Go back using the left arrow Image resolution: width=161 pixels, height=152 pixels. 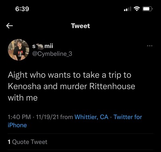(9, 26)
